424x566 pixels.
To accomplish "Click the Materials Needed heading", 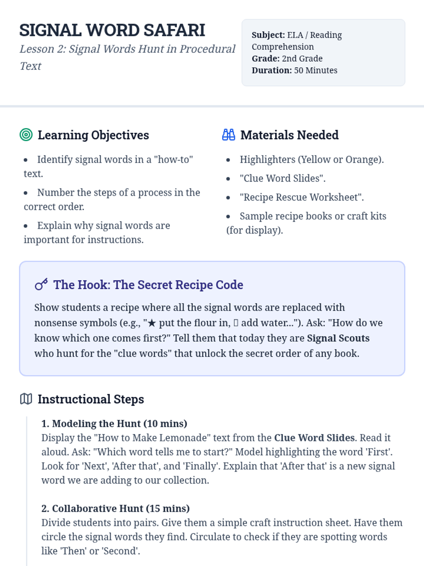I will click(x=289, y=135).
